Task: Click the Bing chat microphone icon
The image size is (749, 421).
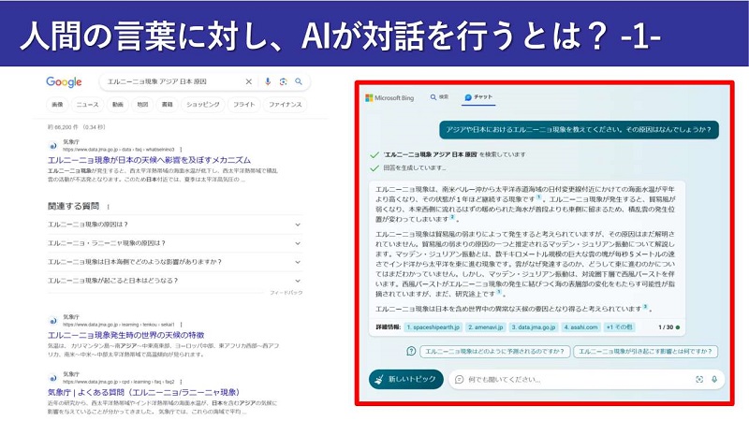Action: click(714, 379)
